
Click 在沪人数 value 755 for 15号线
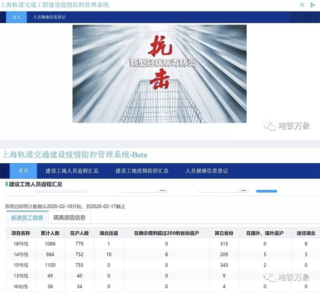[x=79, y=265]
